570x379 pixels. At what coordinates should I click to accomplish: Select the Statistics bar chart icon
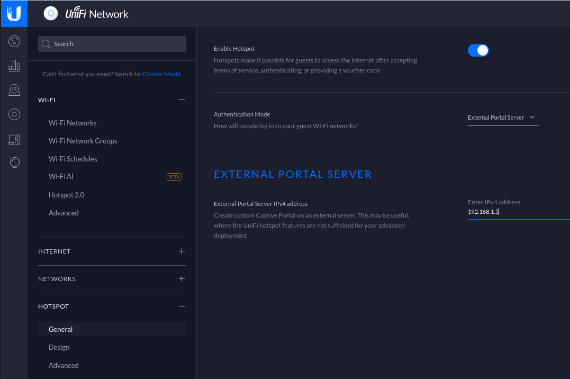14,65
